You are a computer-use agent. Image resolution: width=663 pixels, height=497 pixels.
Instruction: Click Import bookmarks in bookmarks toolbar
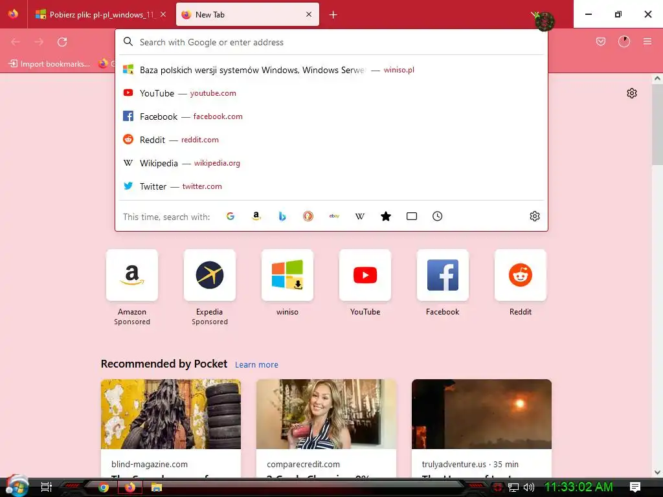[49, 64]
